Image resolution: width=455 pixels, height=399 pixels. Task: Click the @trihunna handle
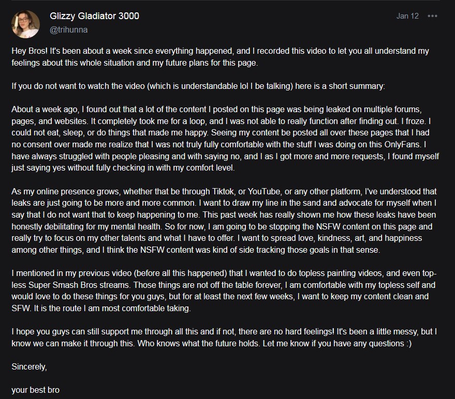pyautogui.click(x=69, y=29)
